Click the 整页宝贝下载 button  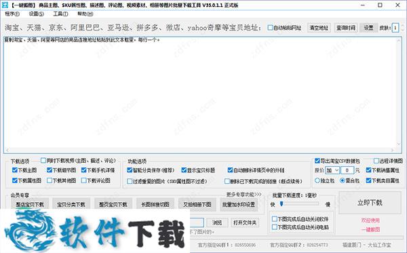point(113,204)
